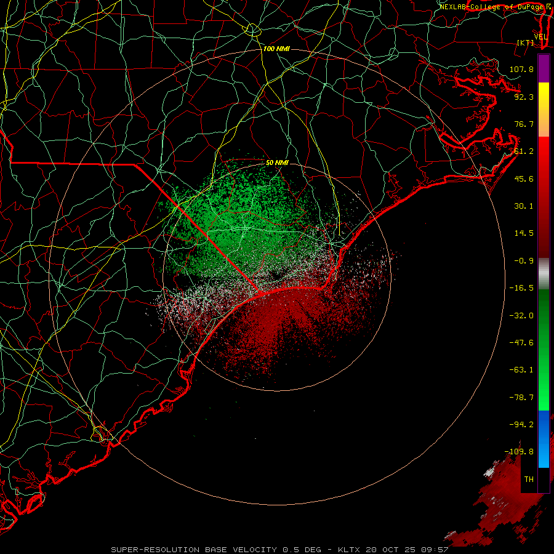
Task: Click the -63.1 legend value
Action: point(521,370)
